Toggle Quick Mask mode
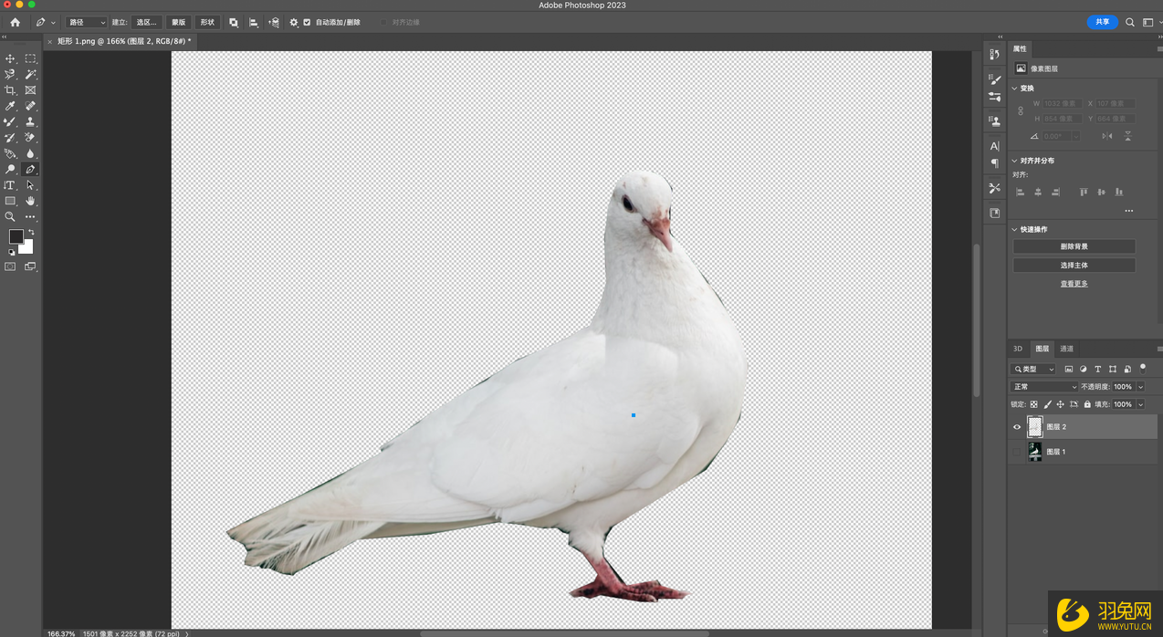1163x637 pixels. (x=10, y=266)
